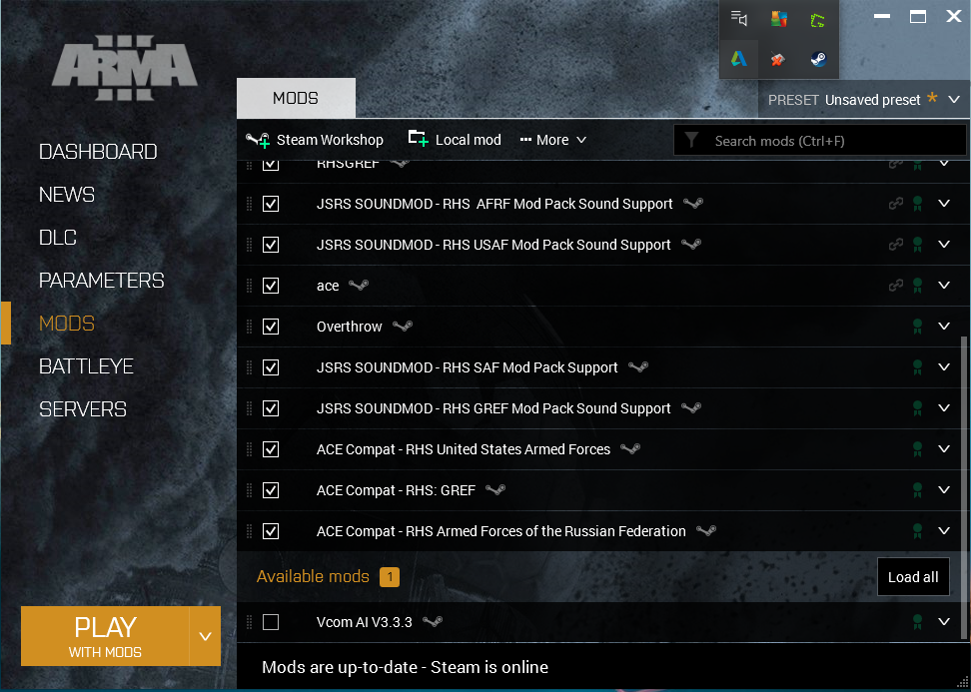Click the Load all button
This screenshot has height=692, width=971.
[913, 577]
